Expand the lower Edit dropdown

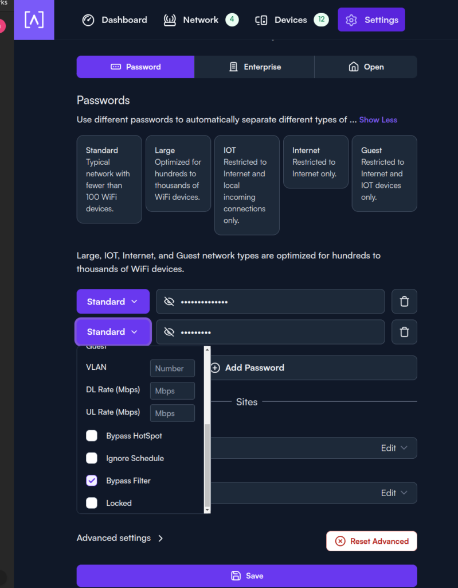click(395, 493)
